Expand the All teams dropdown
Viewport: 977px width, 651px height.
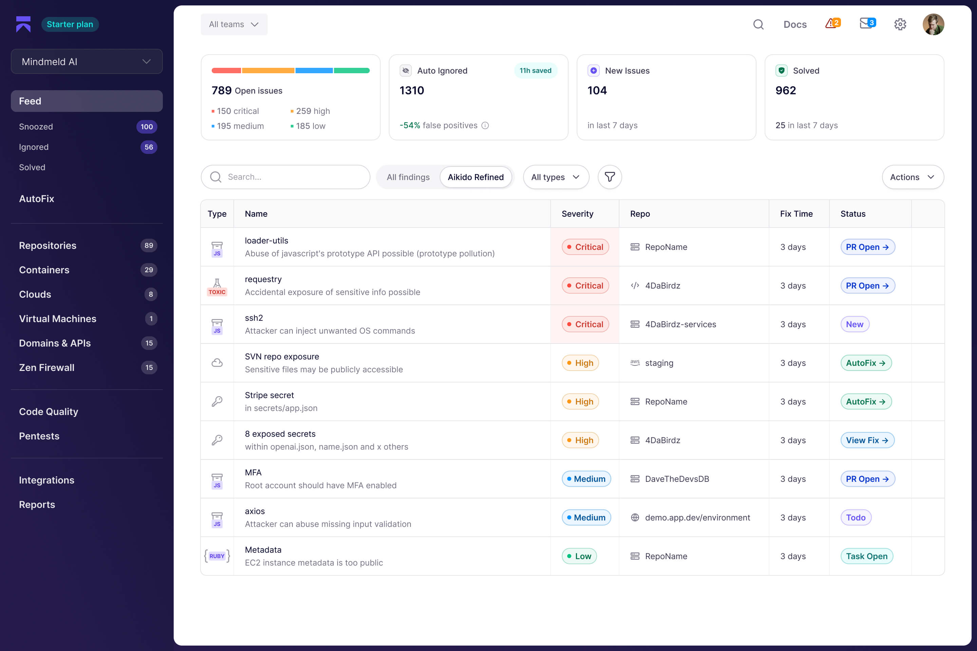coord(234,24)
